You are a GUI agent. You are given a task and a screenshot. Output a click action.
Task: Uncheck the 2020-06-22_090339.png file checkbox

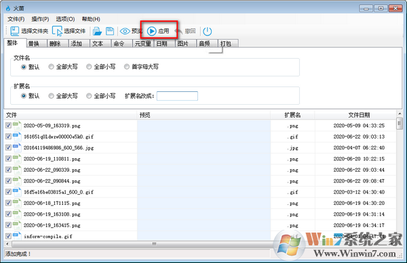click(x=8, y=170)
